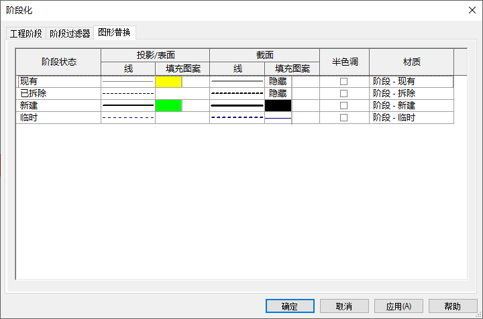483x319 pixels.
Task: Click the 半色调 column header
Action: 345,62
